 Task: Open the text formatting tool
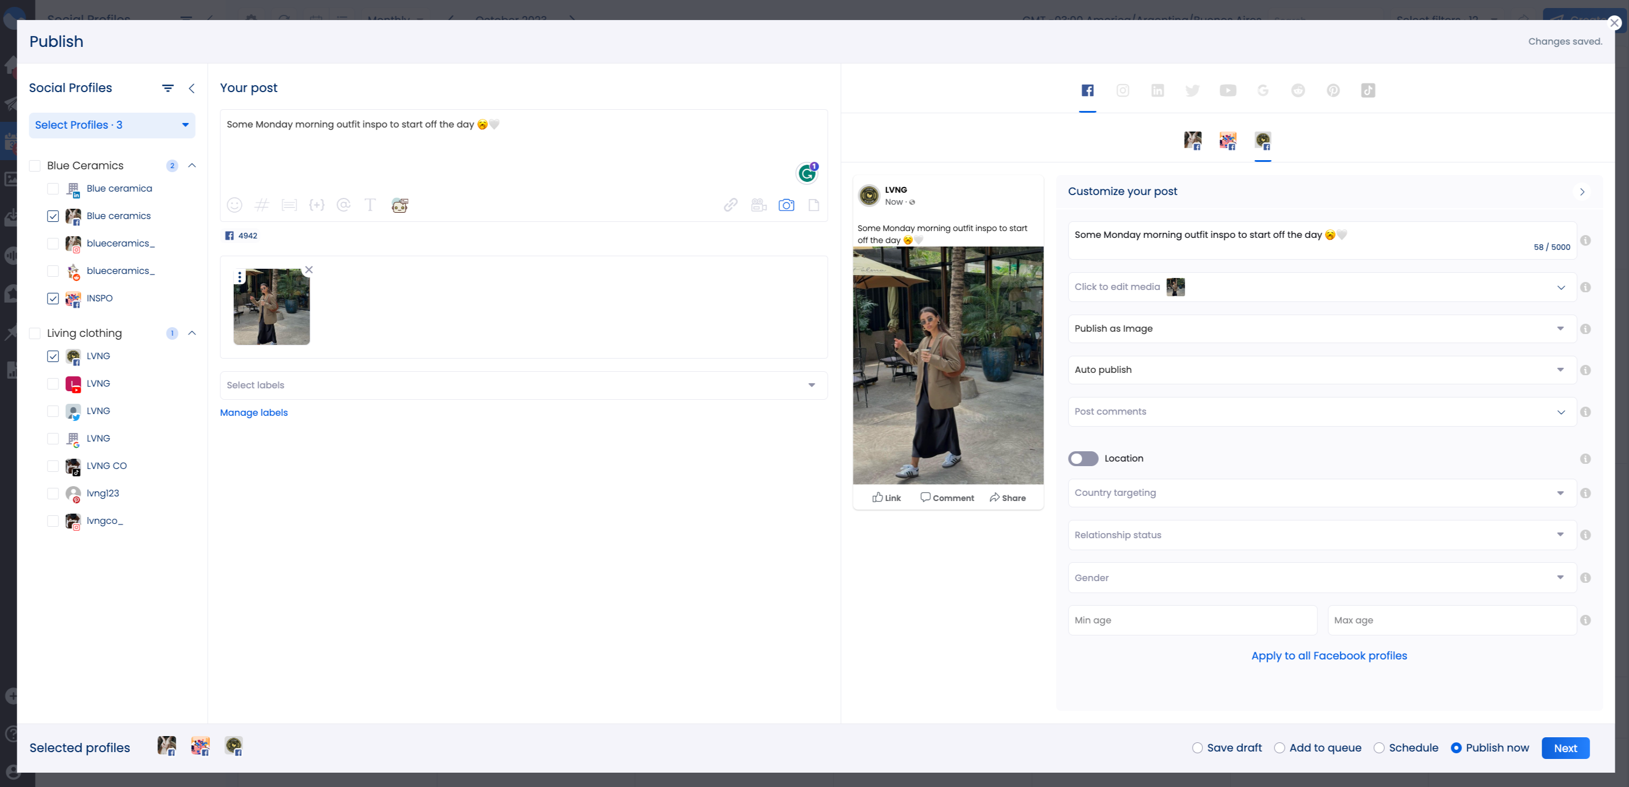pyautogui.click(x=370, y=205)
